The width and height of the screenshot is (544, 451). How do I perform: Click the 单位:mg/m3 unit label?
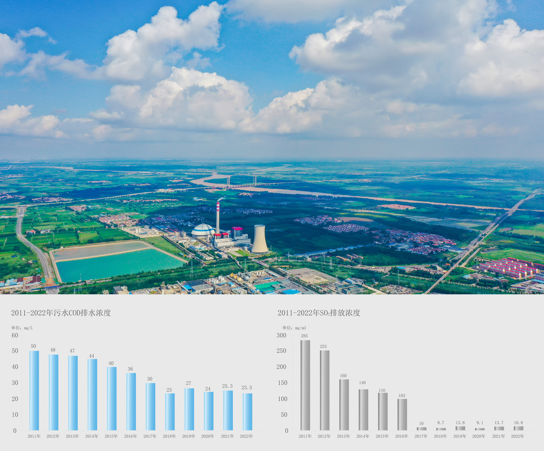coord(294,328)
